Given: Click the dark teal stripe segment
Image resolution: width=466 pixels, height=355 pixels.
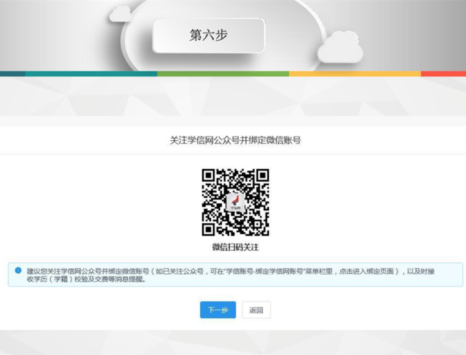Looking at the screenshot, I should click(12, 74).
